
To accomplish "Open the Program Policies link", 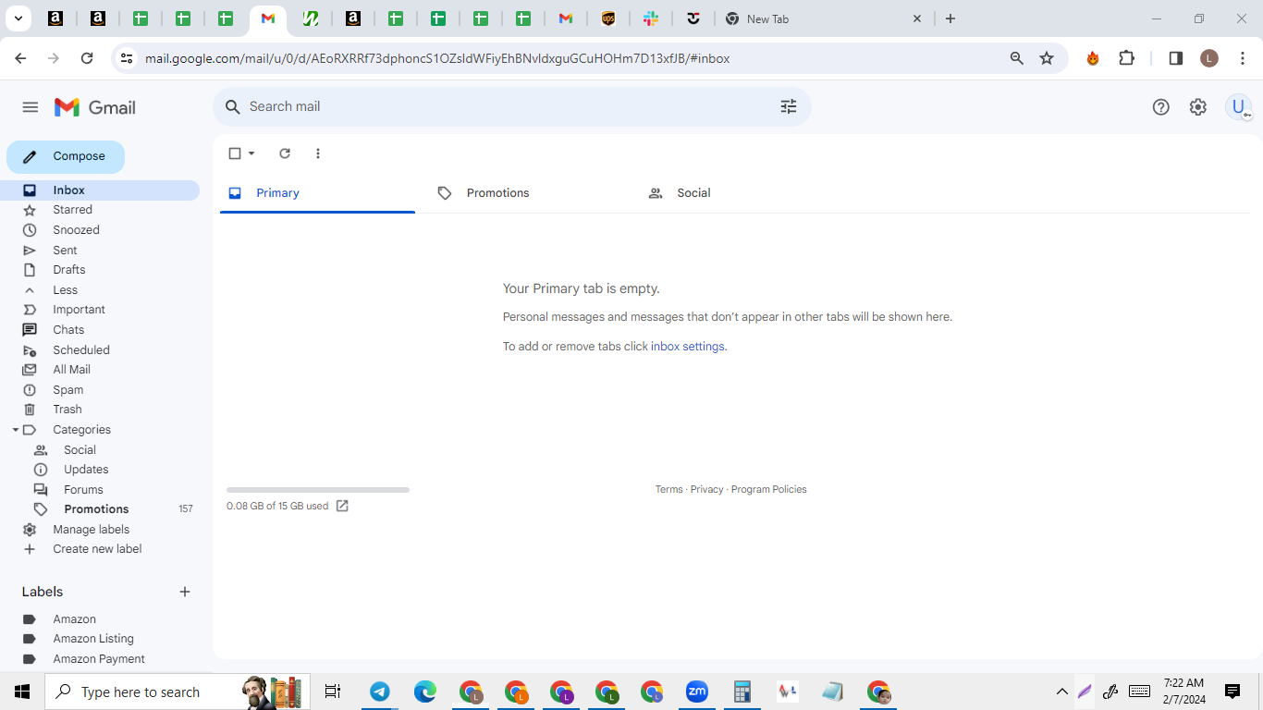I will coord(768,490).
